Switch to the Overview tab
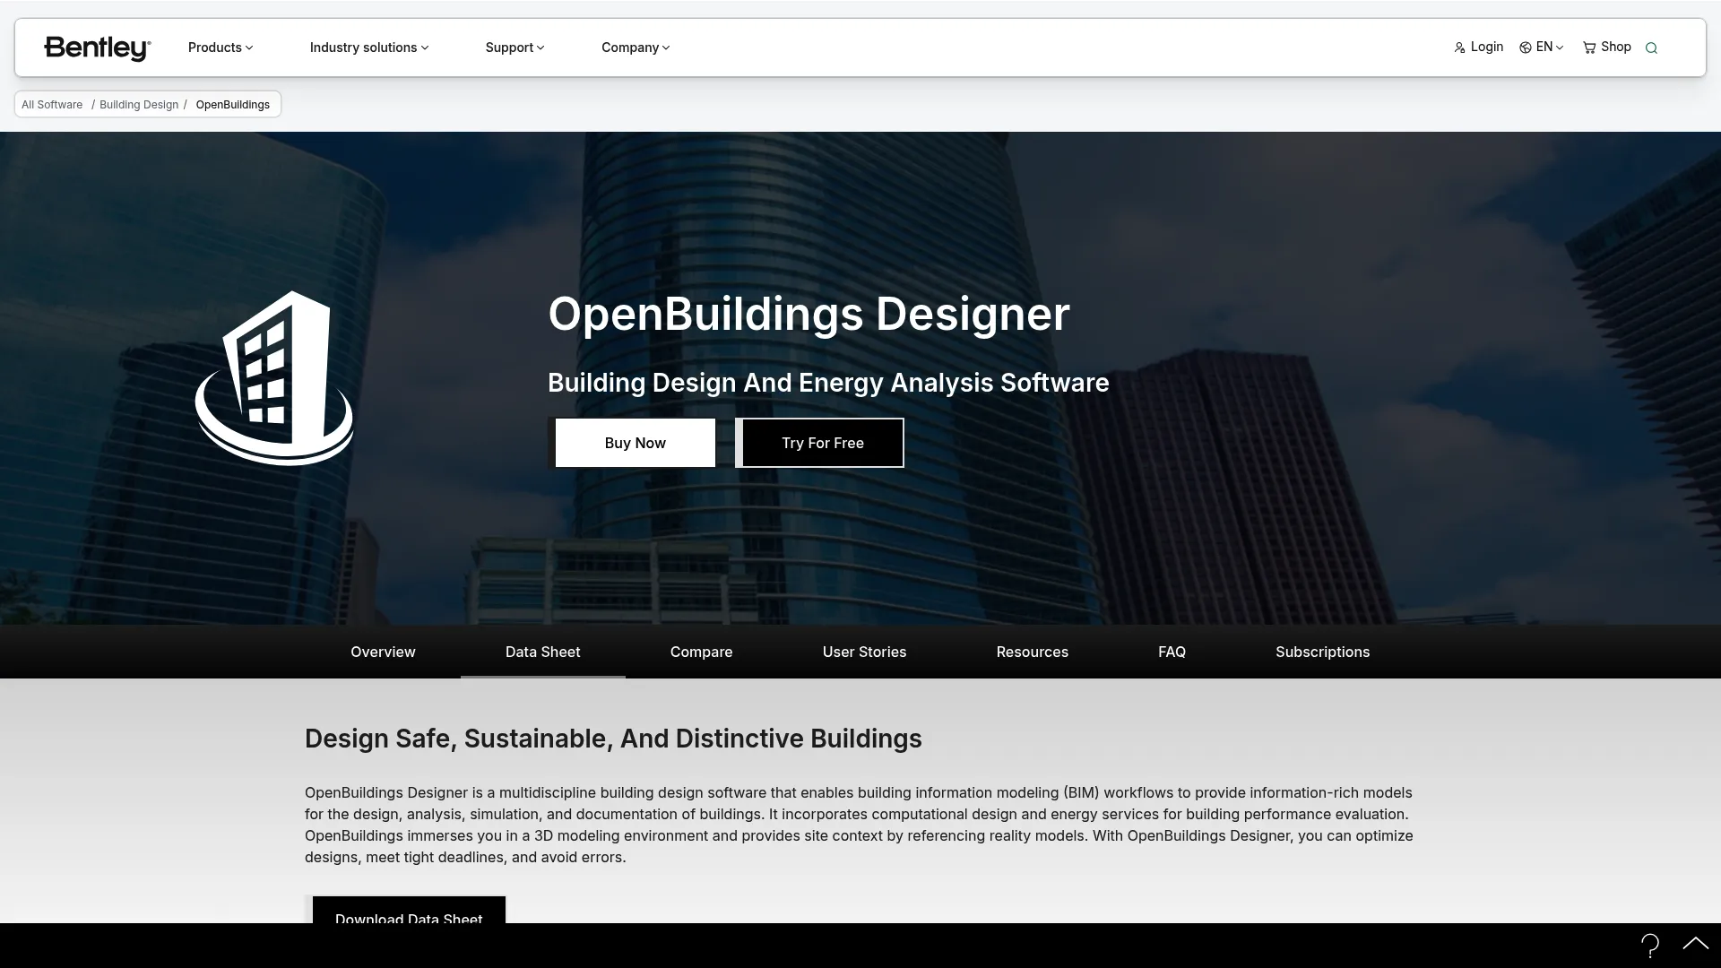 tap(383, 652)
